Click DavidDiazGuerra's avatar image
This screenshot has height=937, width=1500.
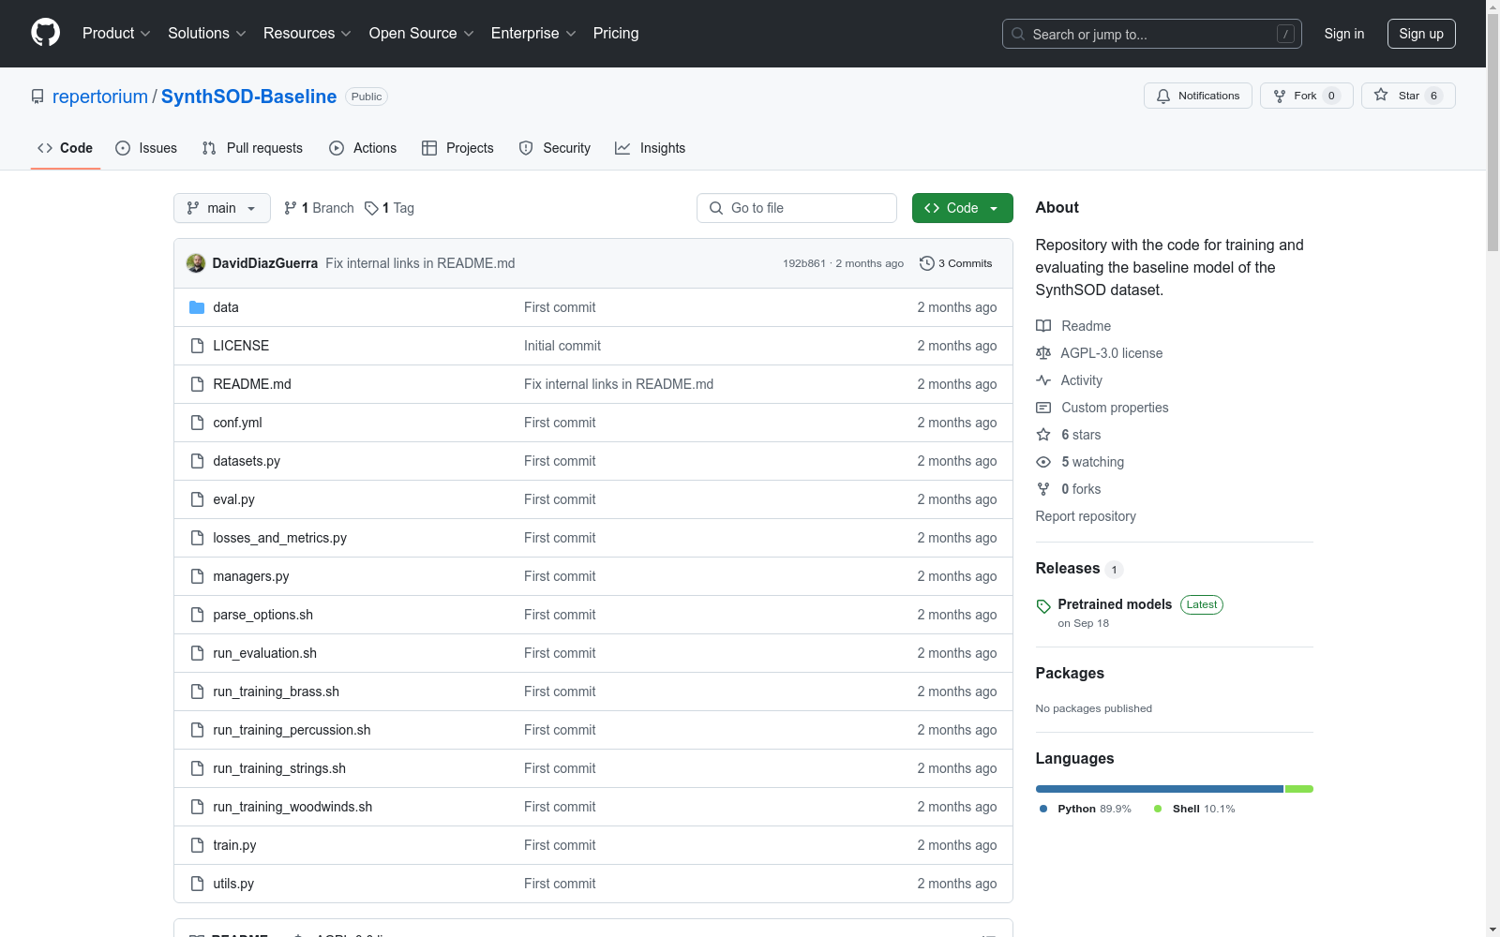pos(195,263)
